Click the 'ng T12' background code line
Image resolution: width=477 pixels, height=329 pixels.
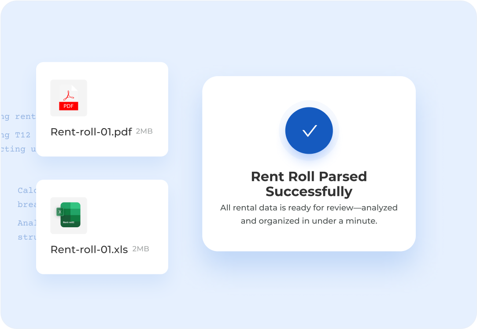tap(15, 135)
